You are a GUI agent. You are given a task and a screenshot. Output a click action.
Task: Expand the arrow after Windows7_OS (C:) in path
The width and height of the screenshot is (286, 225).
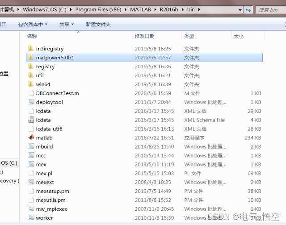[71, 9]
